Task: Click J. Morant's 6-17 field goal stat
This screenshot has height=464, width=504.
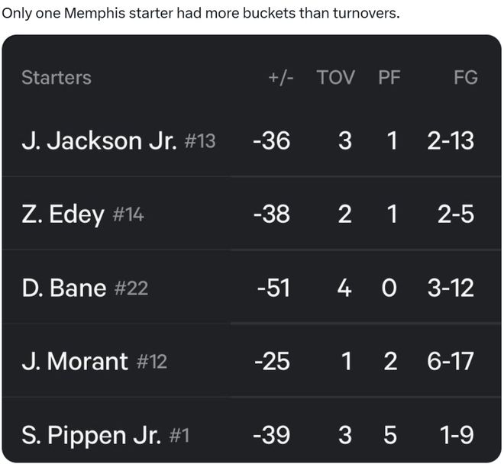Action: pos(451,361)
